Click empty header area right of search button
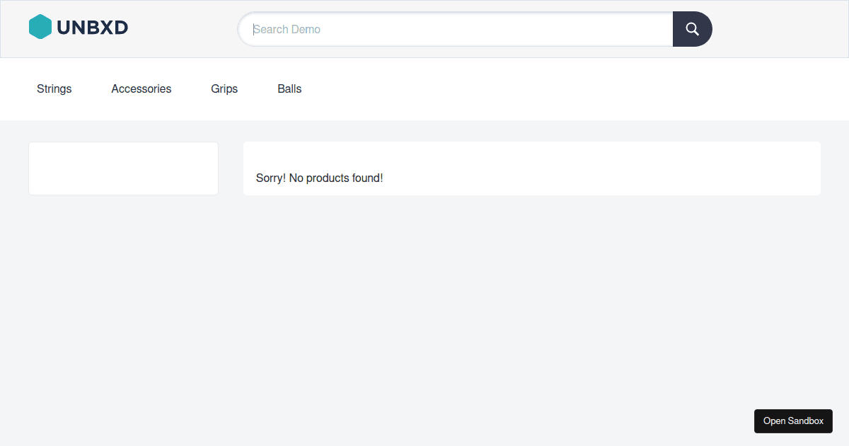849x446 pixels. pos(778,29)
